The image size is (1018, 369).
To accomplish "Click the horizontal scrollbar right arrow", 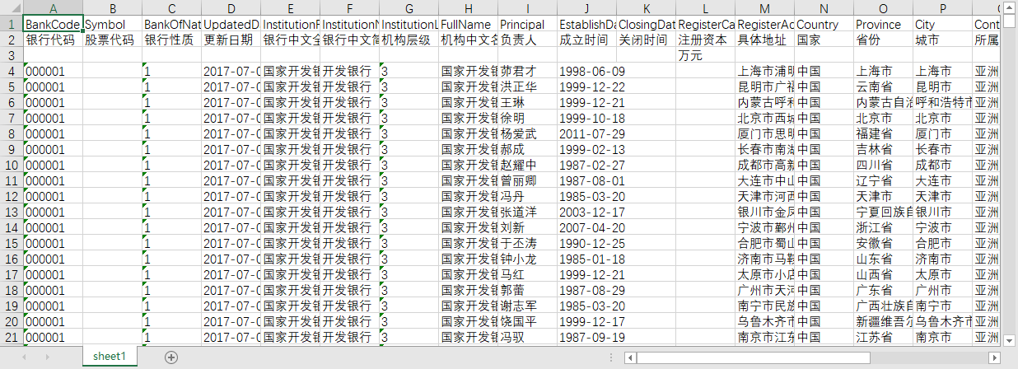I will pos(995,357).
